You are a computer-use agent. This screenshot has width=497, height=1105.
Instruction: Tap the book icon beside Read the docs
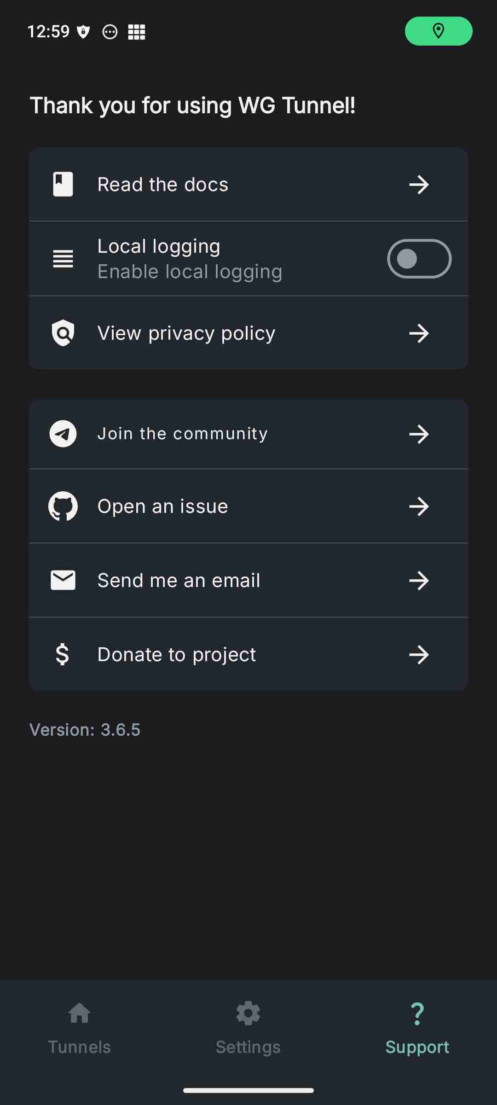[x=63, y=185]
